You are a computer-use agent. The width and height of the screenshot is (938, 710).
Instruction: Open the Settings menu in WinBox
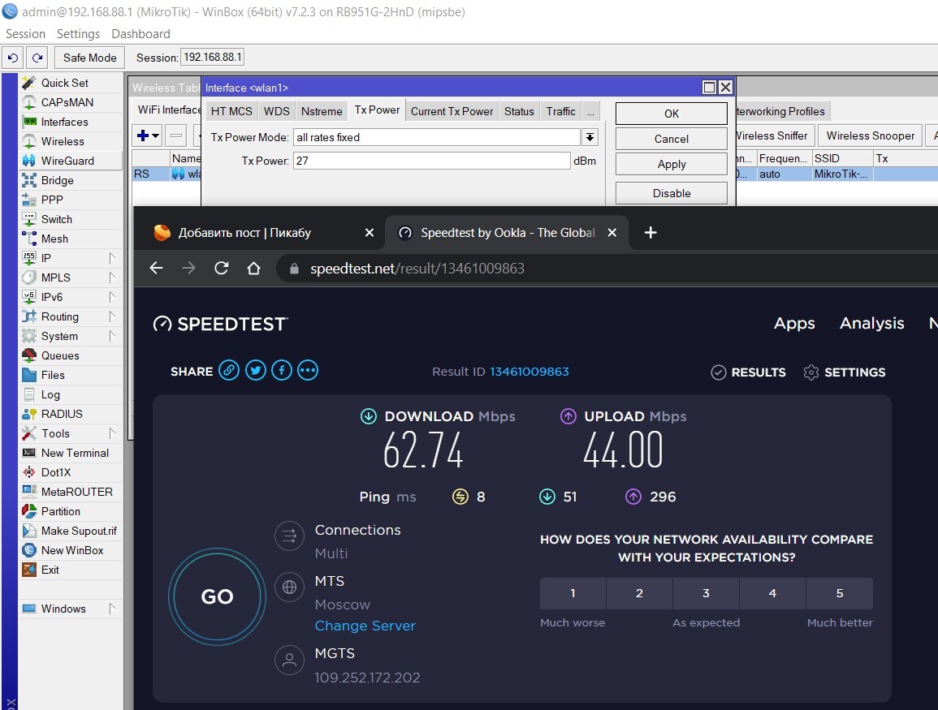78,34
